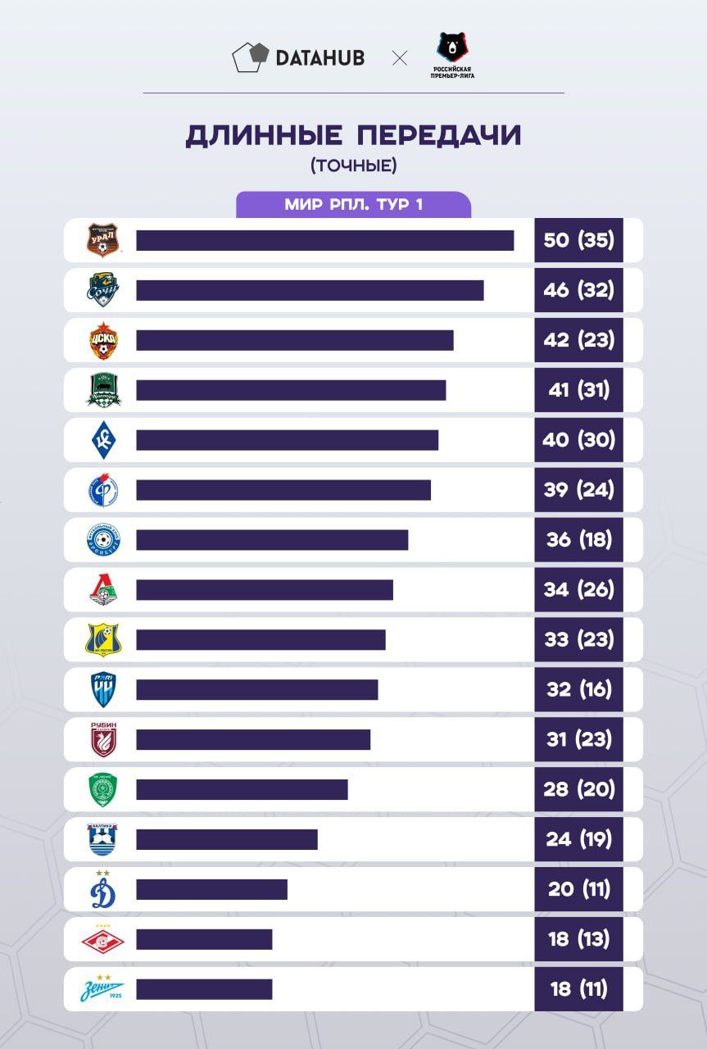Viewport: 707px width, 1049px height.
Task: Click the ДЛИННЫЕ ПЕРЕДАЧИ heading
Action: (x=353, y=135)
